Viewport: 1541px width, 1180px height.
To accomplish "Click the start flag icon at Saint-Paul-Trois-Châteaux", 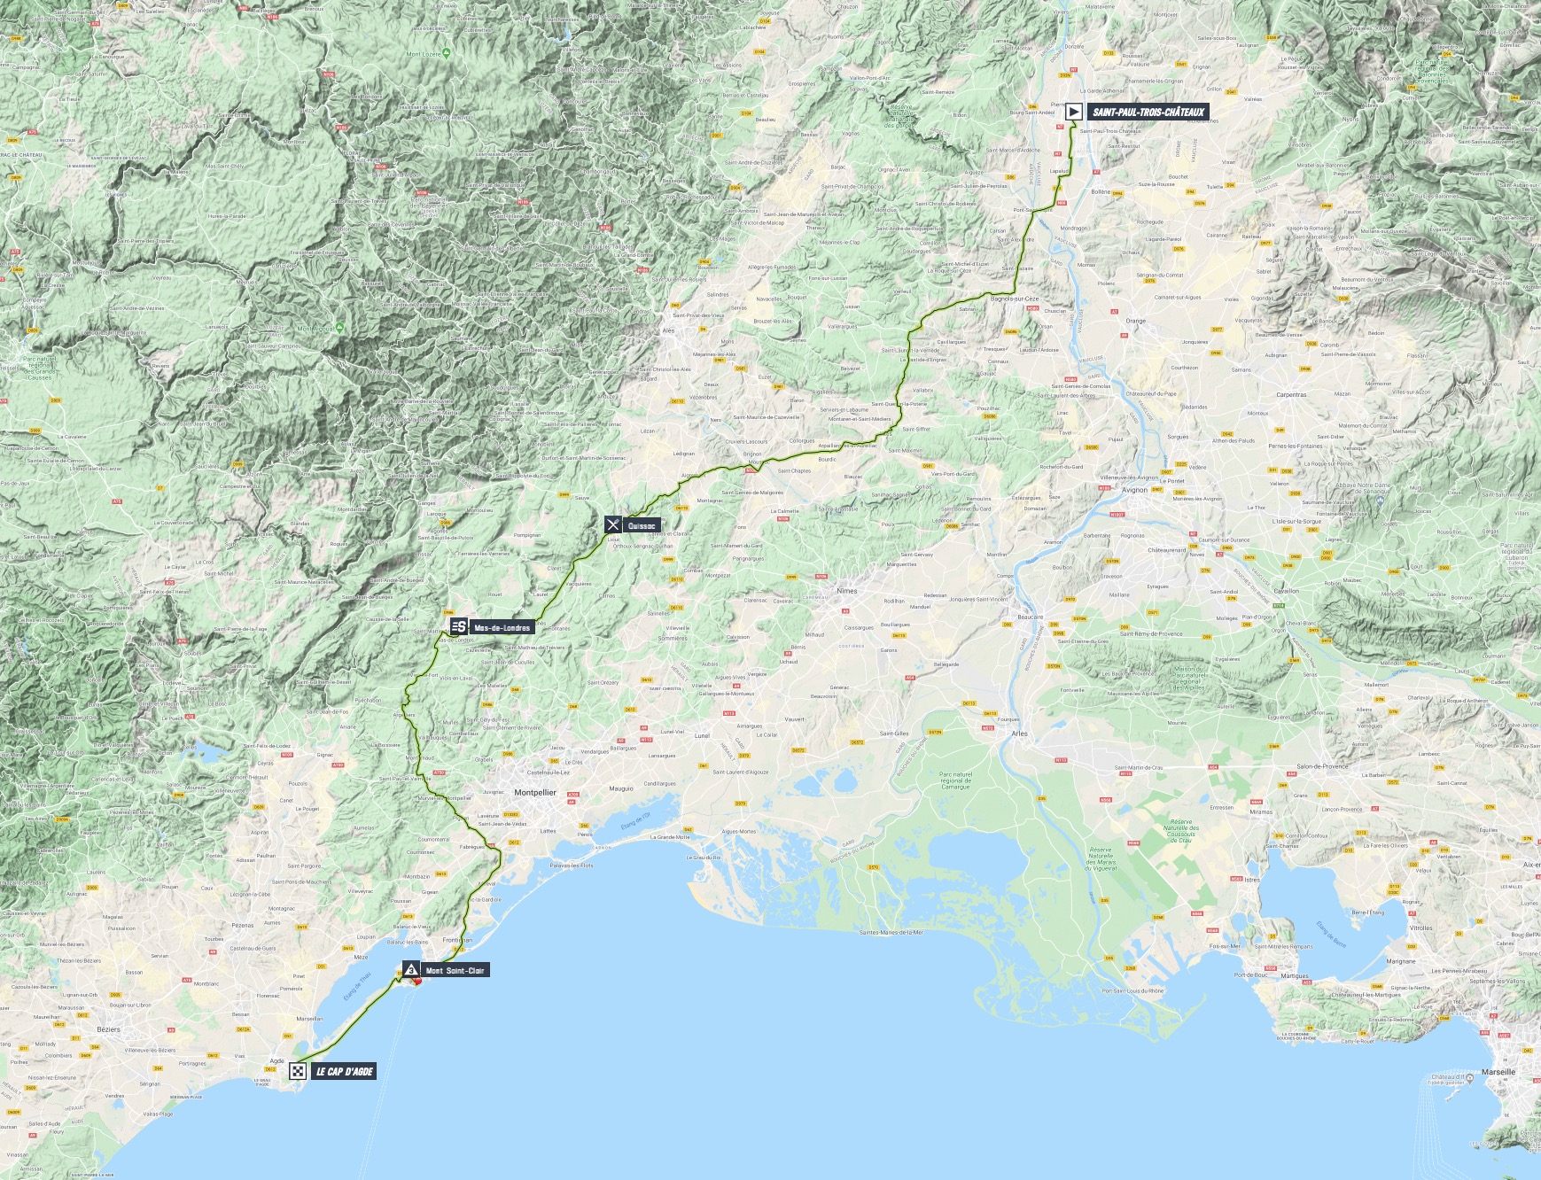I will (x=1073, y=112).
